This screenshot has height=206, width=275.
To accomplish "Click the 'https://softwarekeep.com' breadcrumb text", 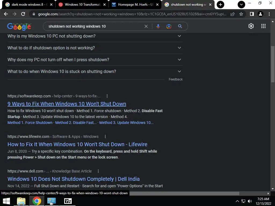I will [x=29, y=96].
